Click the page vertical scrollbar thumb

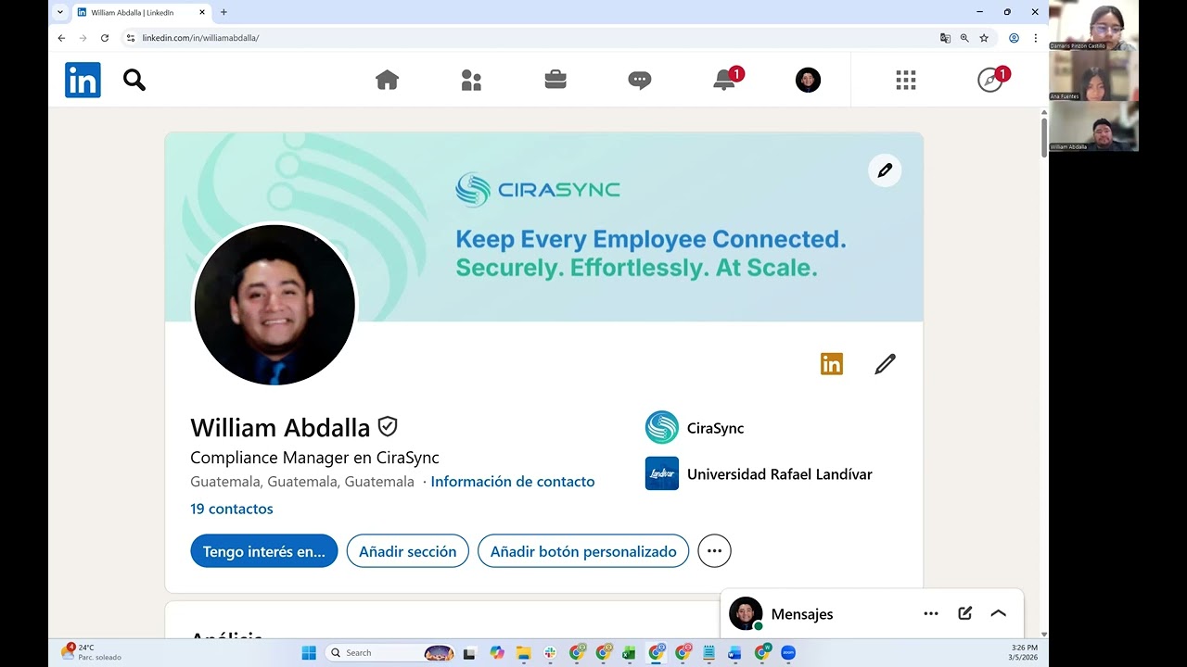[x=1044, y=137]
